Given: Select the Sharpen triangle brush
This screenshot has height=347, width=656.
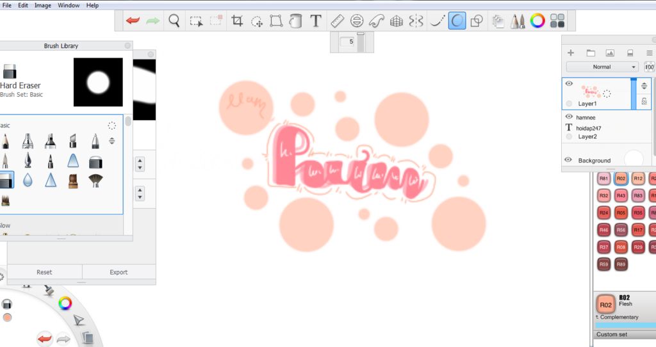Looking at the screenshot, I should pos(51,180).
